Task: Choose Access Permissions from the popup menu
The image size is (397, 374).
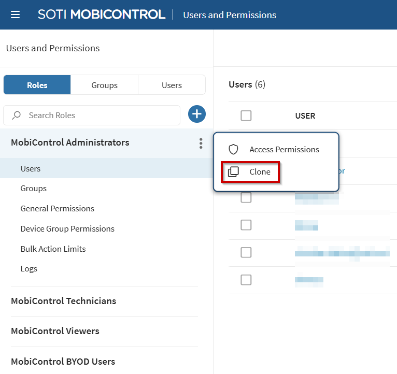Action: point(284,150)
